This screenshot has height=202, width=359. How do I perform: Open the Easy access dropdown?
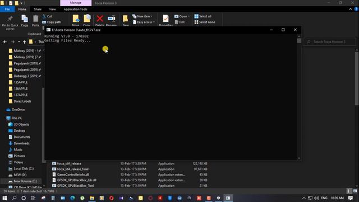pos(144,22)
